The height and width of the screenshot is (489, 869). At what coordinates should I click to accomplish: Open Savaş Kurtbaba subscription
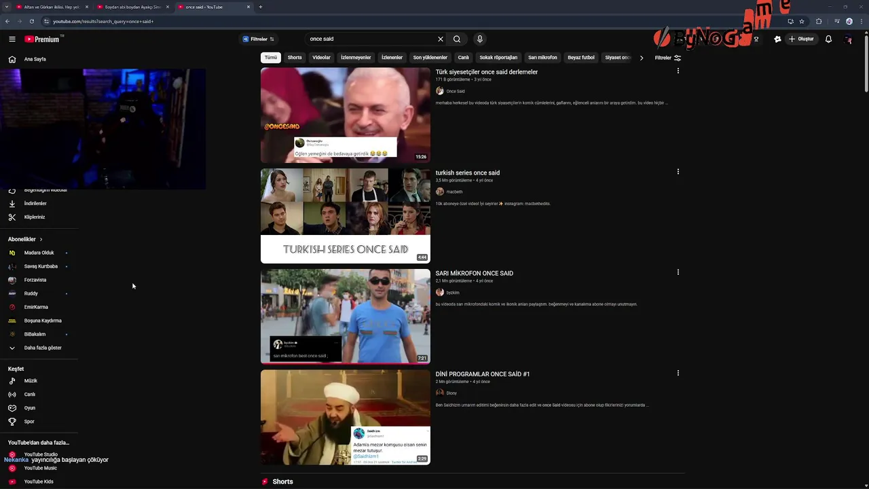[x=41, y=266]
